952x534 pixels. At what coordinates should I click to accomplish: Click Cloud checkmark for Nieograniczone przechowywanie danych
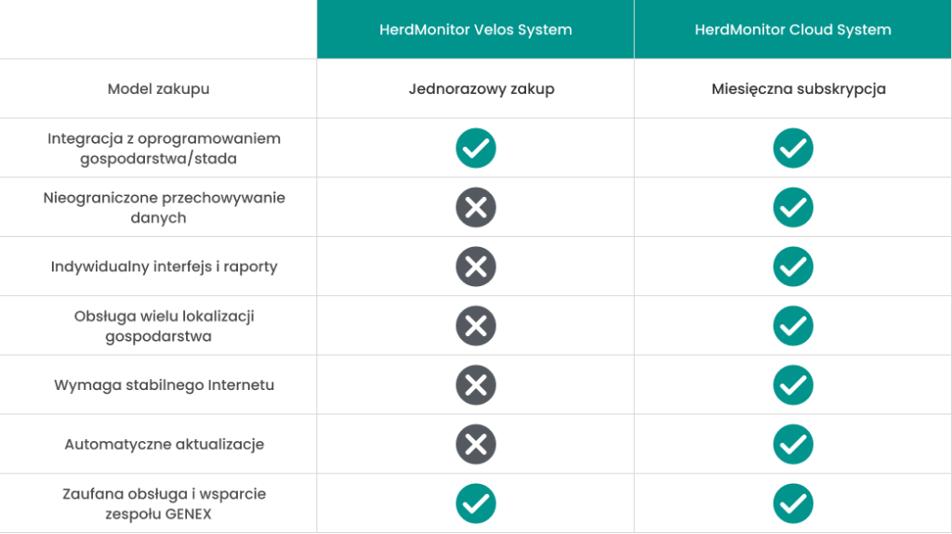click(793, 208)
